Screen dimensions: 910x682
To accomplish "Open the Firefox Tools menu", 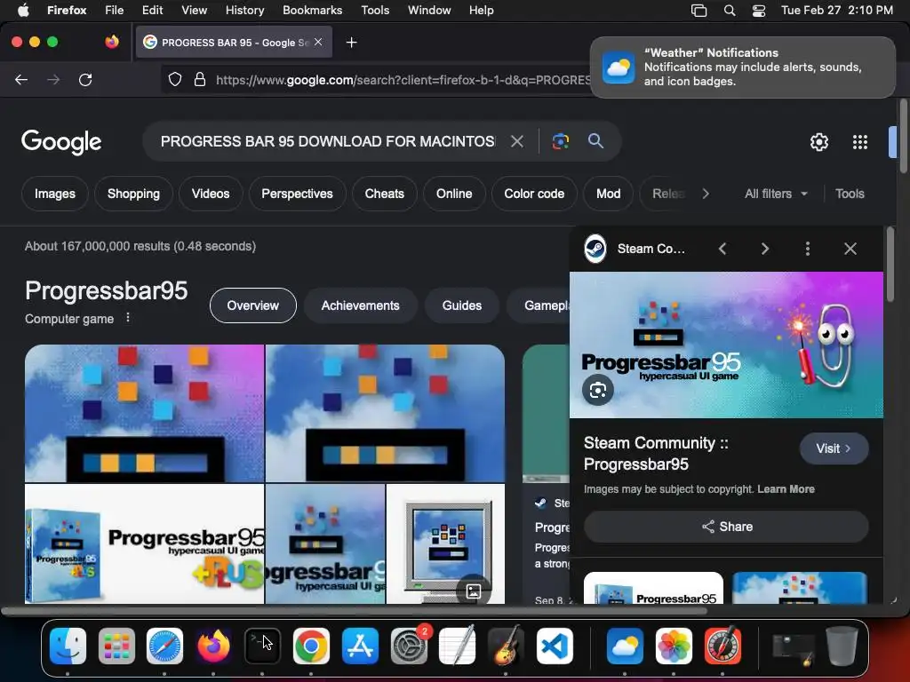I will [x=375, y=11].
